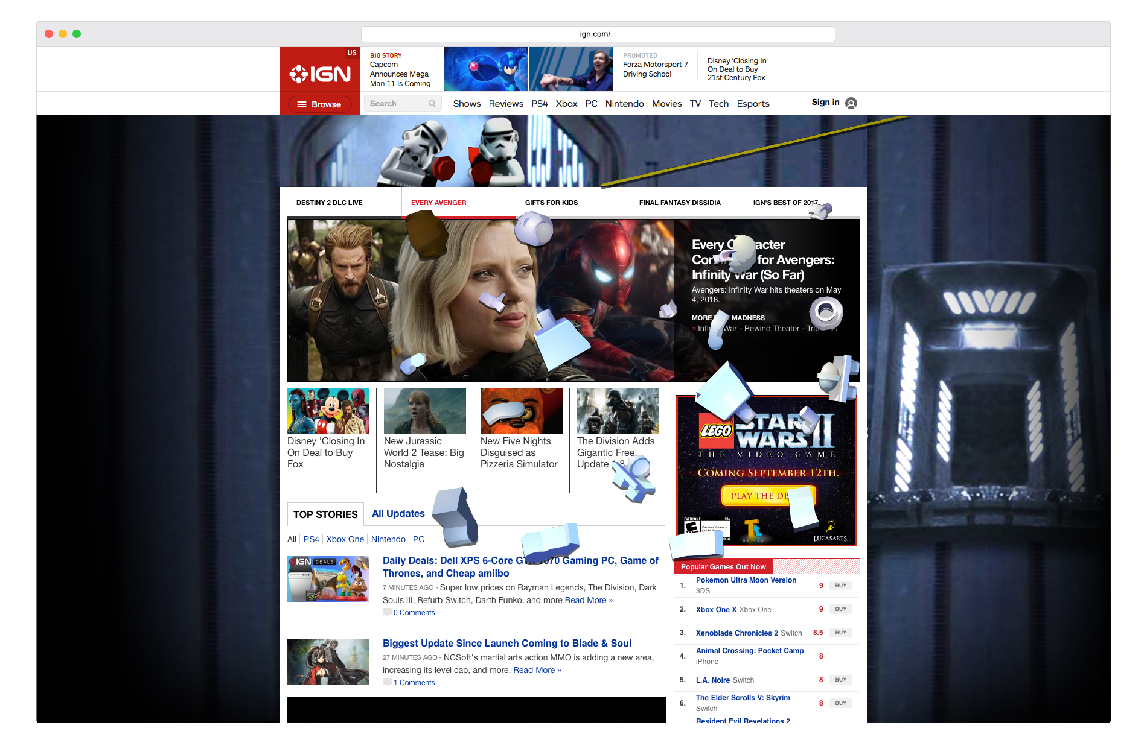
Task: Open Xbox One X listing
Action: pos(716,609)
